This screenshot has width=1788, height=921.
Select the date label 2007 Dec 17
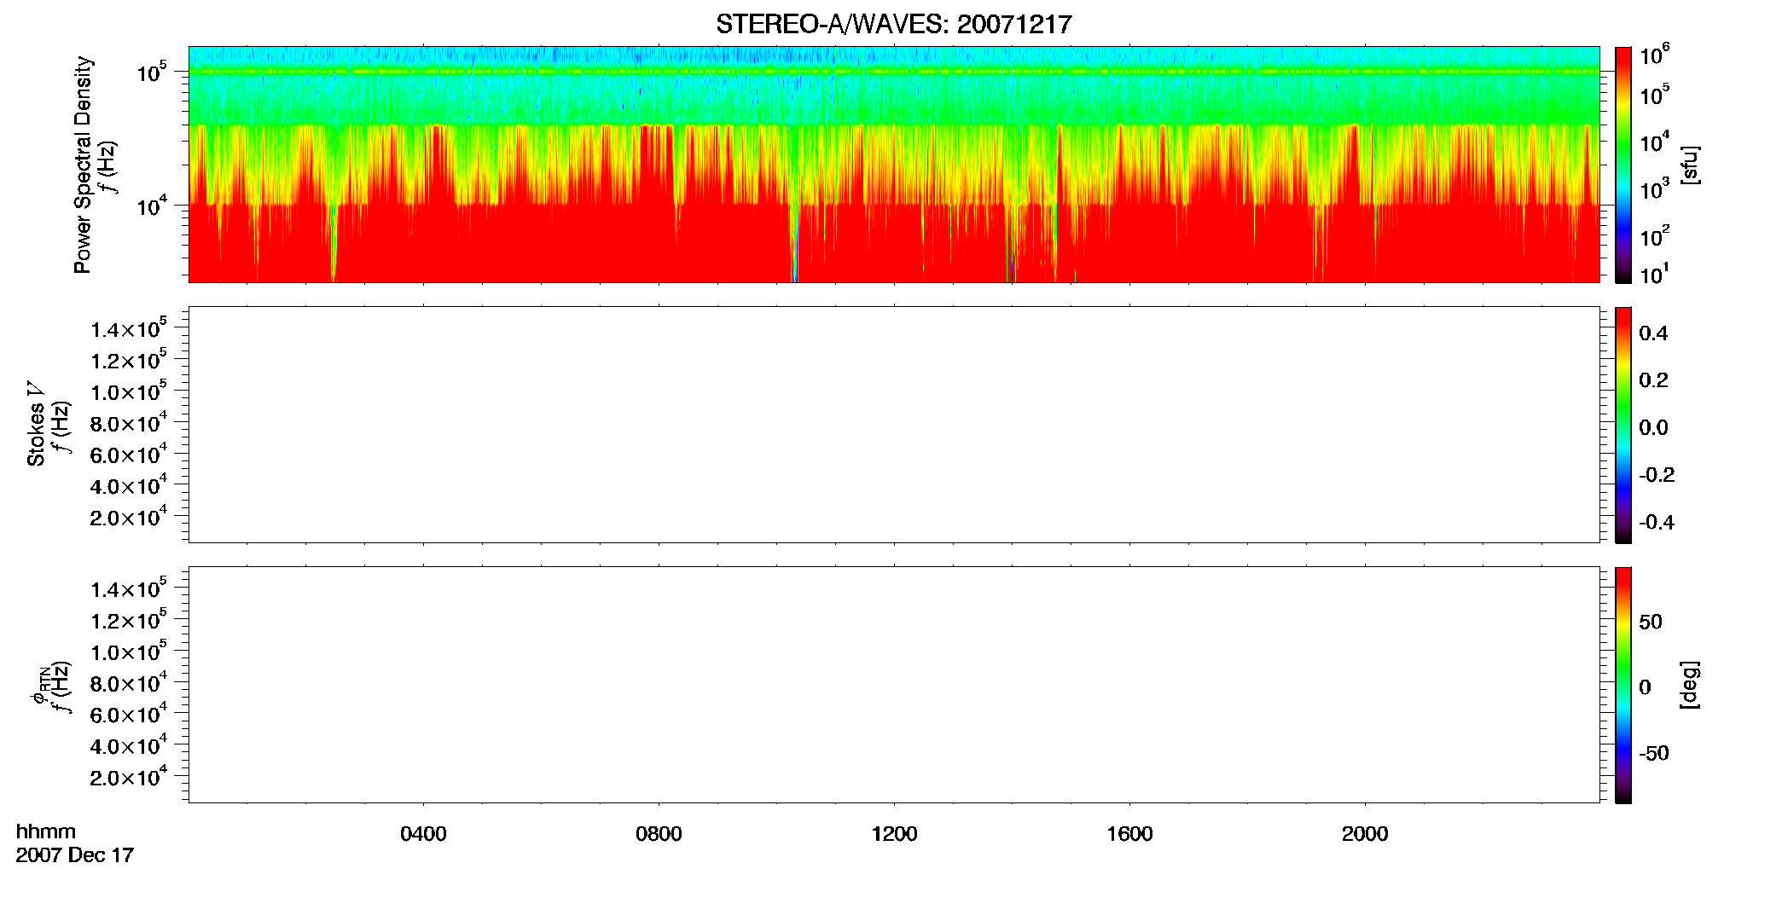[75, 854]
